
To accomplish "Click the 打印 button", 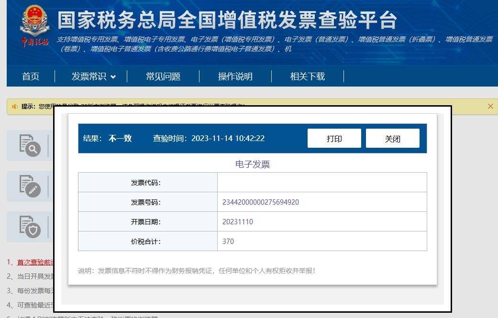I will coord(334,138).
